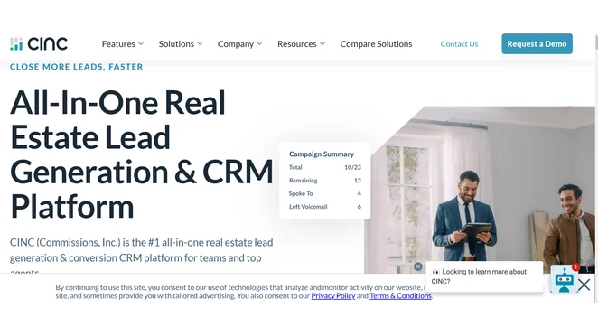
Task: Open the Resources menu
Action: click(x=296, y=44)
